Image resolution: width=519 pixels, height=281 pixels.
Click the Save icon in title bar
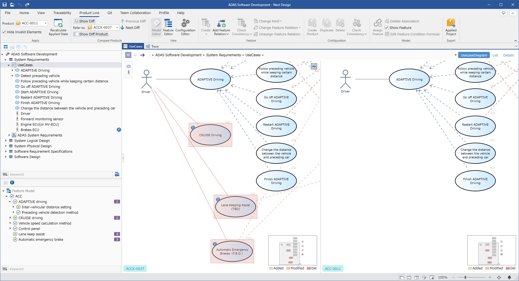[5, 5]
